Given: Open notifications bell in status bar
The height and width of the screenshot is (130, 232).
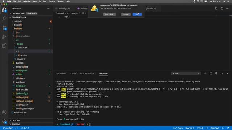Looking at the screenshot, I should click(228, 128).
